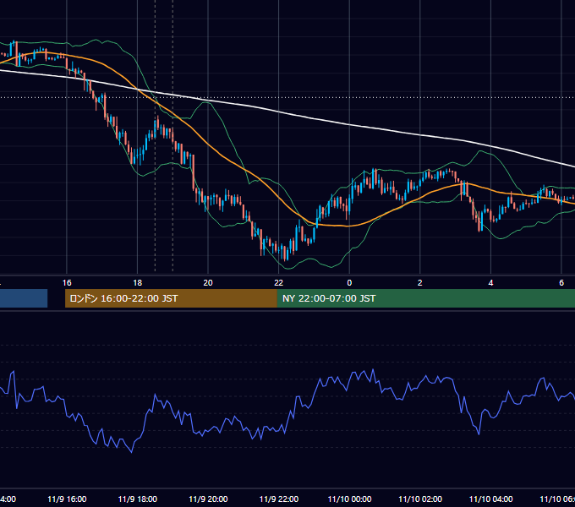
Task: Click the "0" hour label on upper axis
Action: pyautogui.click(x=349, y=283)
